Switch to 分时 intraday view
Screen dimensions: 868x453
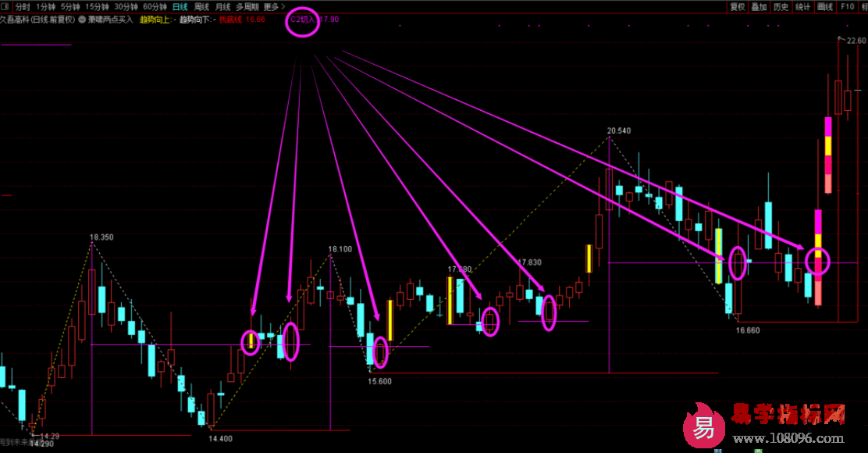tap(24, 6)
